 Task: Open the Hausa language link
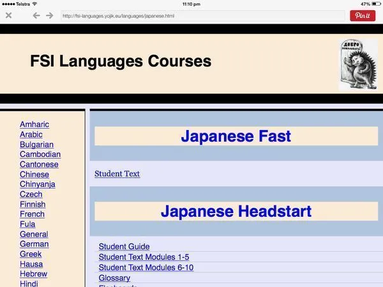[31, 264]
